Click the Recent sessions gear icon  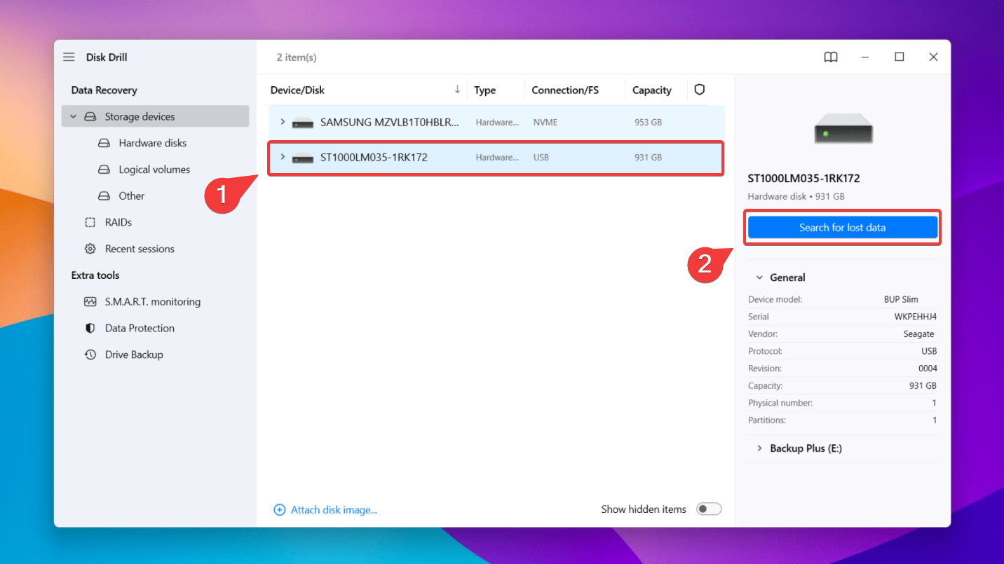(90, 249)
